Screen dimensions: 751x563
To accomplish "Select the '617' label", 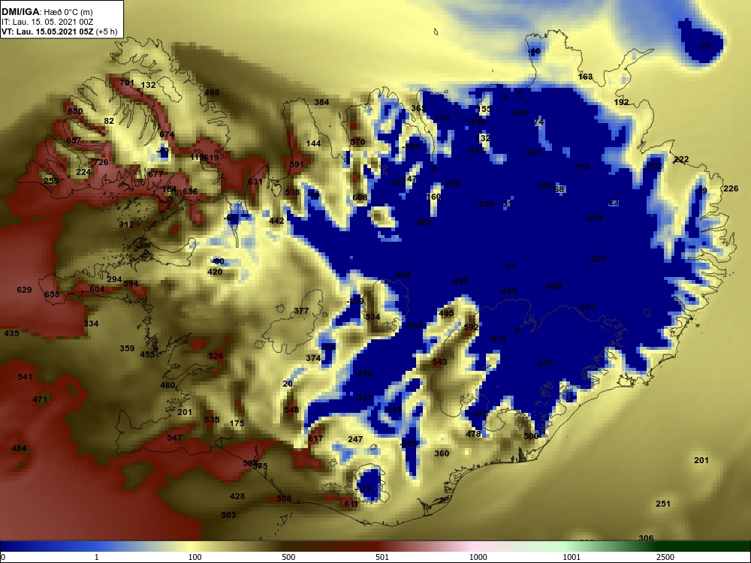I will click(315, 438).
